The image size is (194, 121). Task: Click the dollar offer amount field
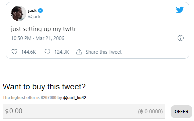(x=84, y=111)
